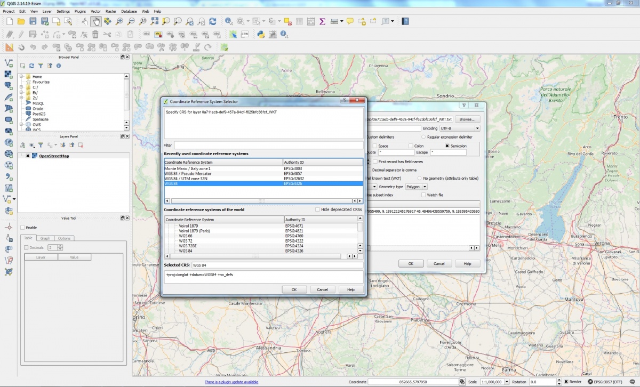Click the CRS Filter input field
Viewport: 640px width, 387px height.
coord(268,145)
